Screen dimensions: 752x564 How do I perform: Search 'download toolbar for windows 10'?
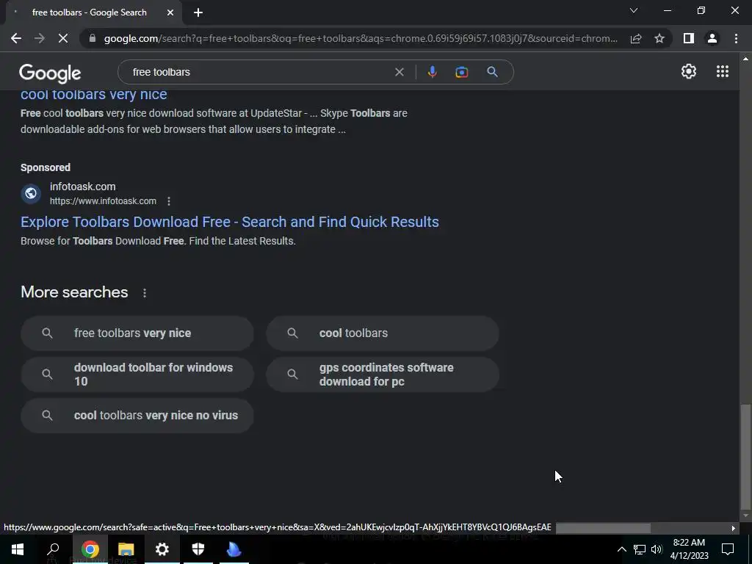click(x=137, y=375)
